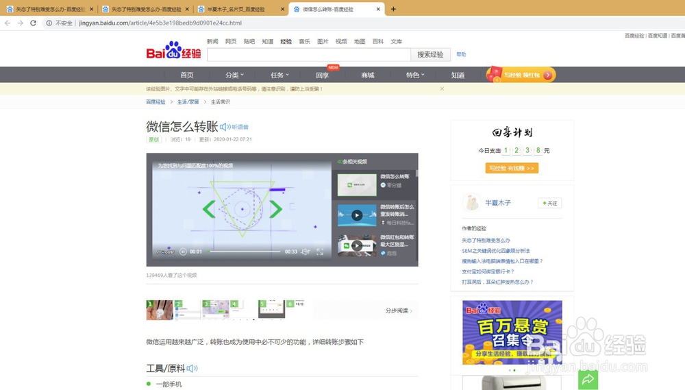Click speaker icon next to 工具/原料
This screenshot has height=390, width=685.
click(x=192, y=369)
